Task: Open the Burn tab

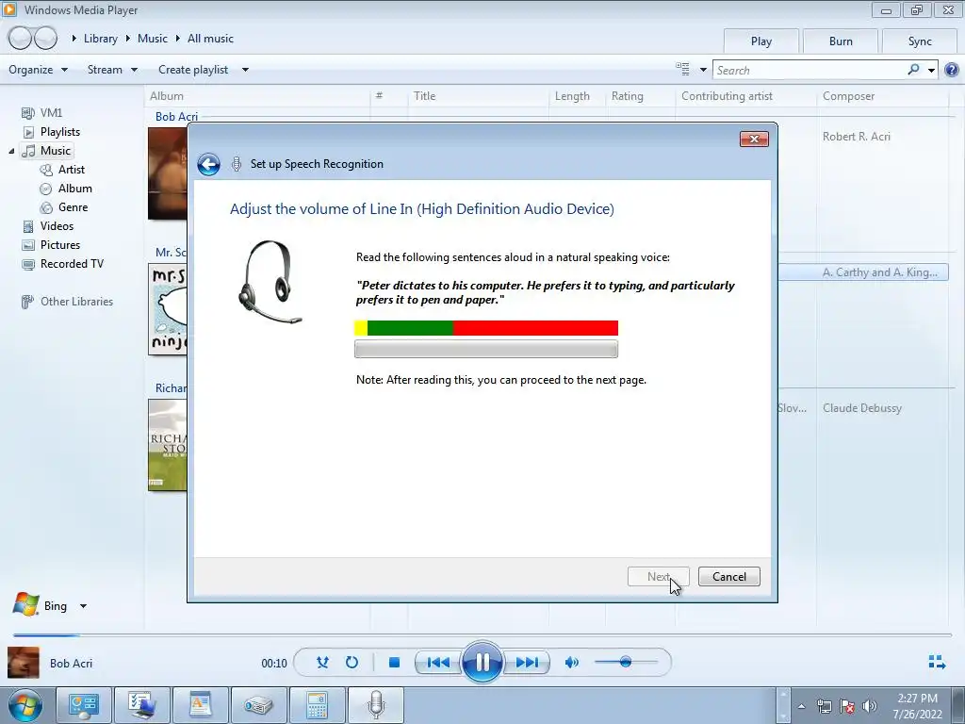Action: click(x=840, y=41)
